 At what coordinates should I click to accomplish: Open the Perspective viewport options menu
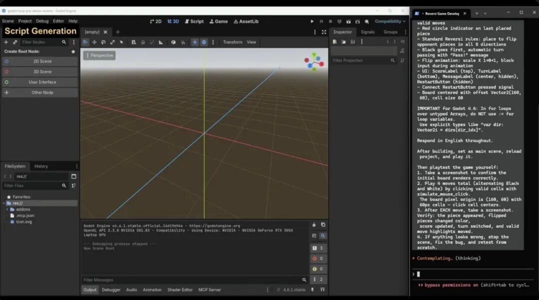click(x=99, y=55)
